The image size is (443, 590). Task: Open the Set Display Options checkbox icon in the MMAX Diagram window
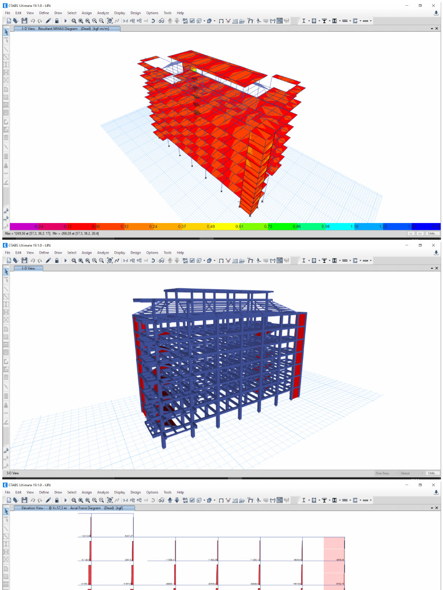click(192, 21)
